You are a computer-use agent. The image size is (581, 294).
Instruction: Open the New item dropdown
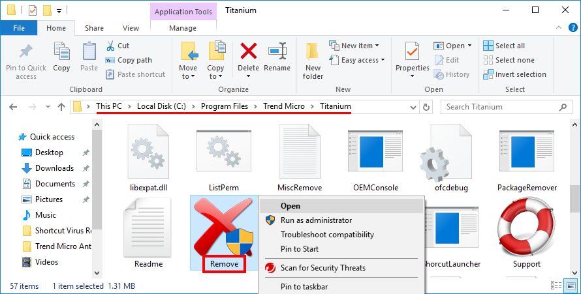tap(354, 46)
